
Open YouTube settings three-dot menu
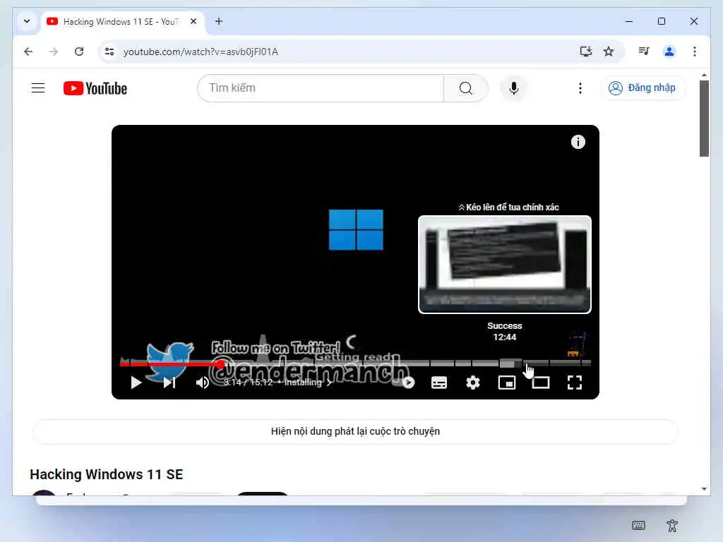(x=580, y=88)
